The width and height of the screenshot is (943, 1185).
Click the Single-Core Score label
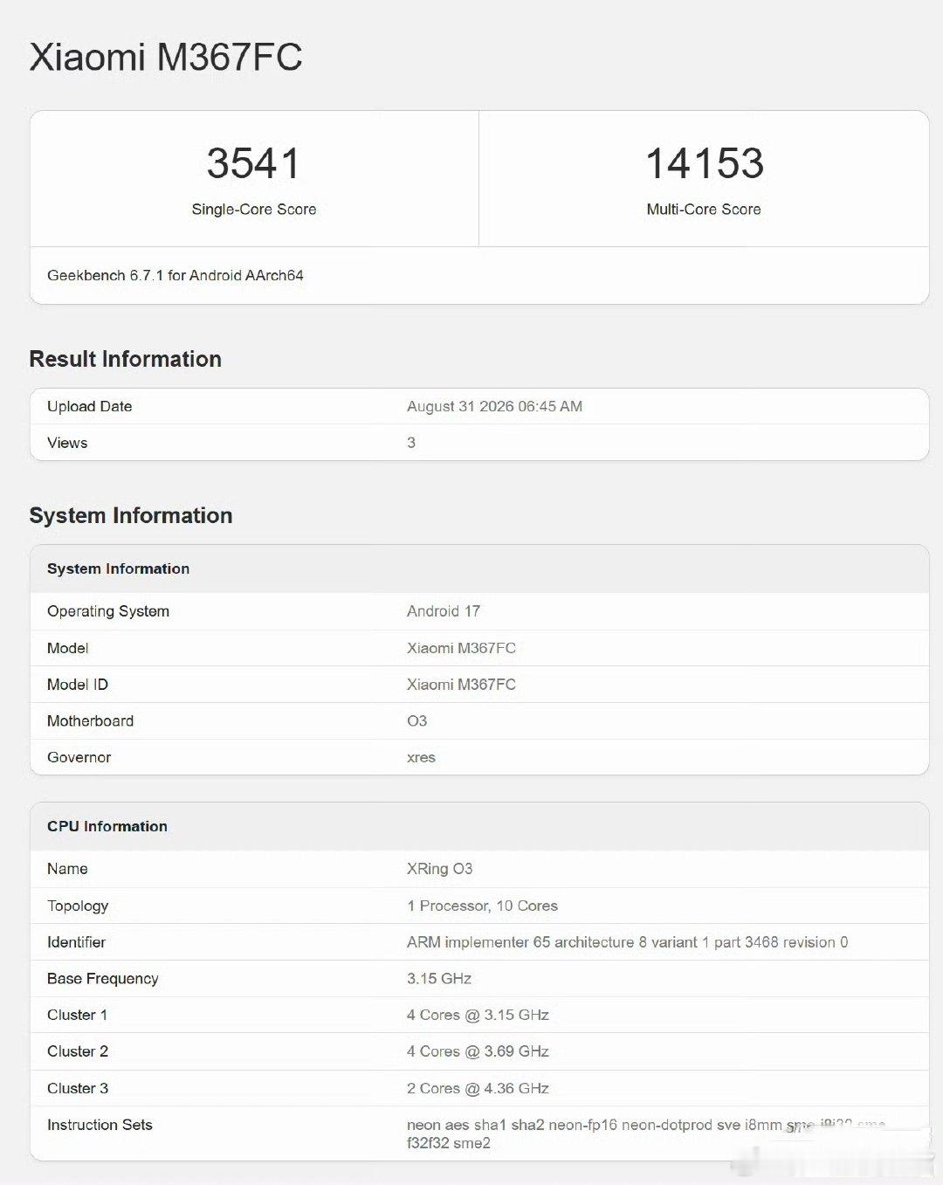[254, 210]
